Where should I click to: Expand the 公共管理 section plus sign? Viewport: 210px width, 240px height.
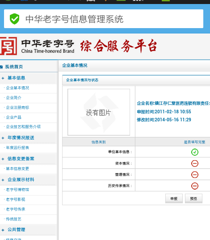pos(3,230)
